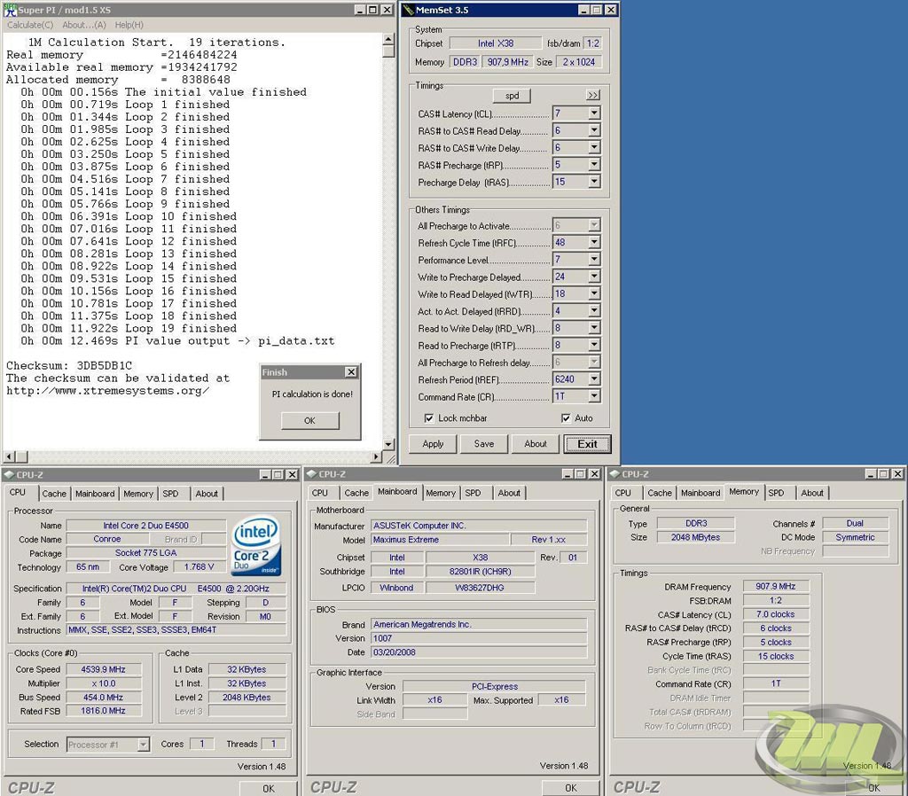Click the BIOS Version field 1007

478,638
